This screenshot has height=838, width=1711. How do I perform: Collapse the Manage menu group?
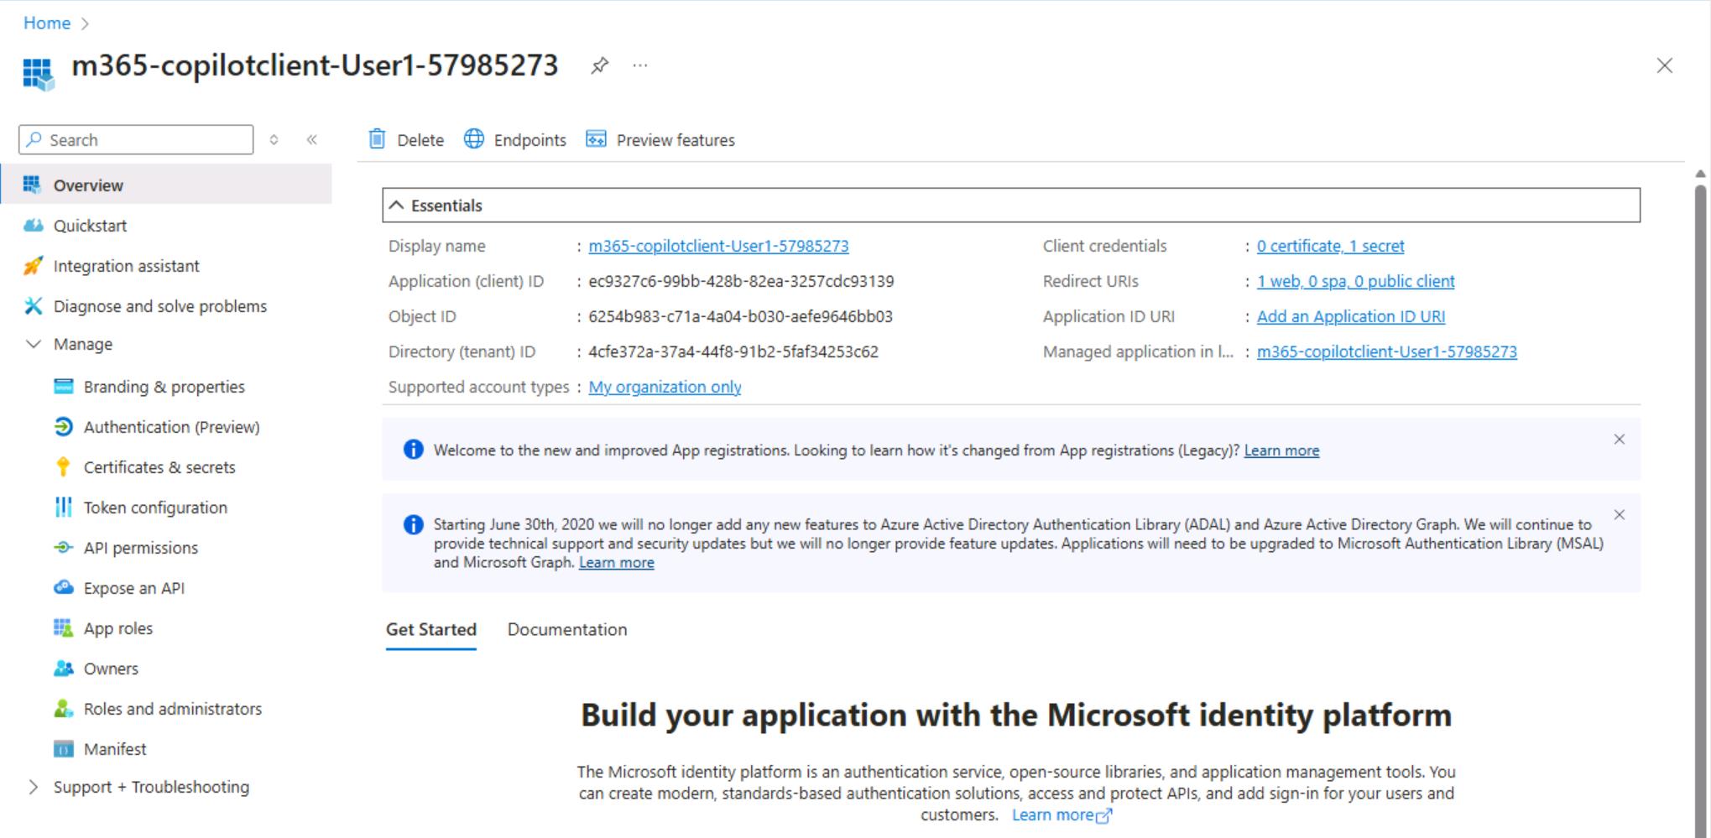coord(34,344)
